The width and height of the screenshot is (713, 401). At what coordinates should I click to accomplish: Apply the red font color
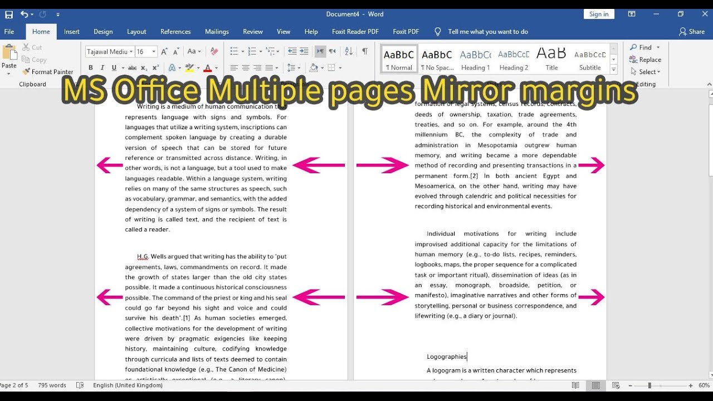tap(208, 68)
